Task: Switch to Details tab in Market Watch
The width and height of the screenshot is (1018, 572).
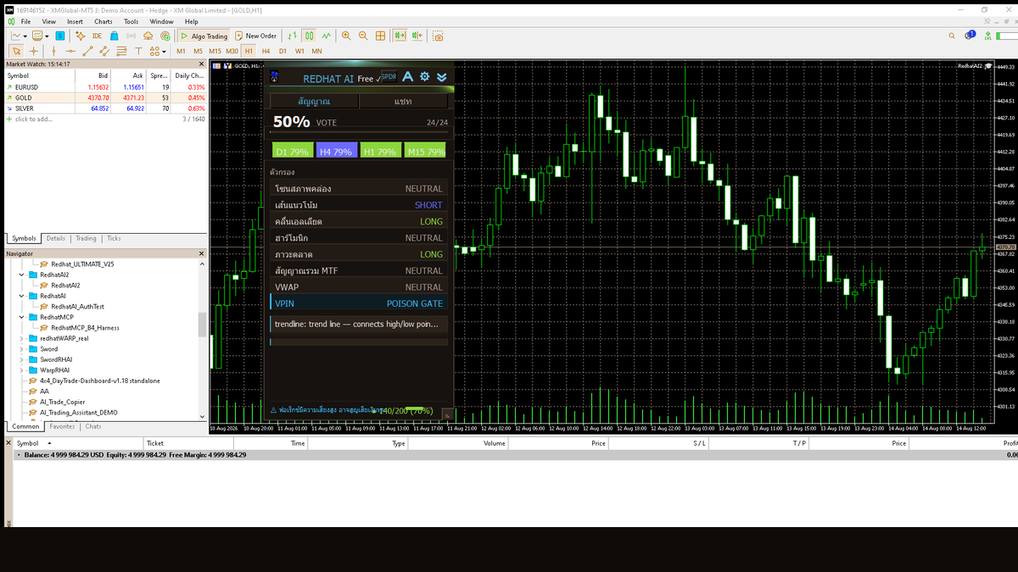Action: click(x=56, y=239)
